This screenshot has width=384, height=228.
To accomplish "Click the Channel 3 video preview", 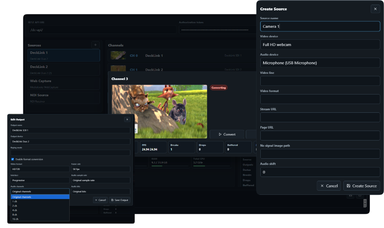I will (159, 112).
